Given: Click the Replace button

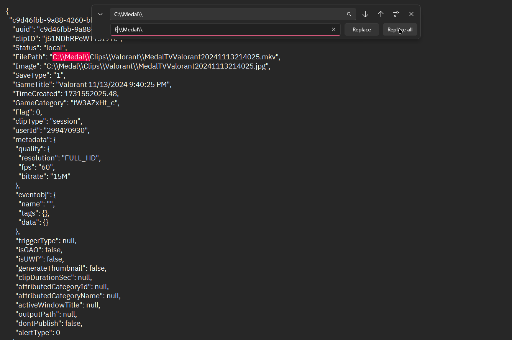Looking at the screenshot, I should (x=361, y=29).
